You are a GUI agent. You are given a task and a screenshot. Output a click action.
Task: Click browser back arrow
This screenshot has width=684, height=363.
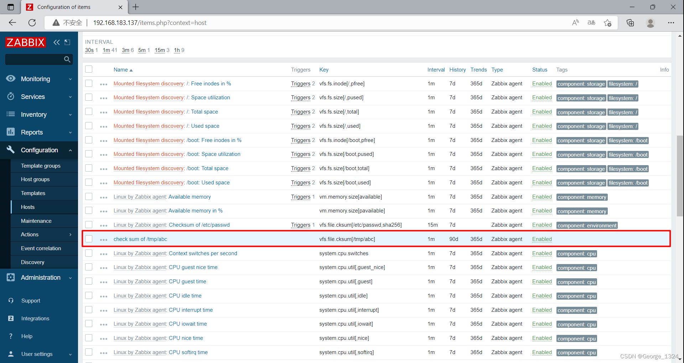12,23
